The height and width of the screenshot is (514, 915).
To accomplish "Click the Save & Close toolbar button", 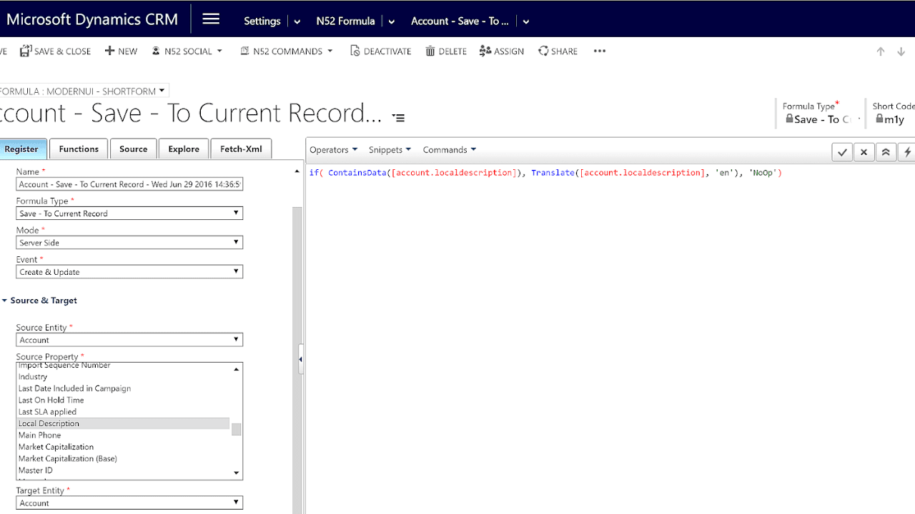I will (x=55, y=51).
